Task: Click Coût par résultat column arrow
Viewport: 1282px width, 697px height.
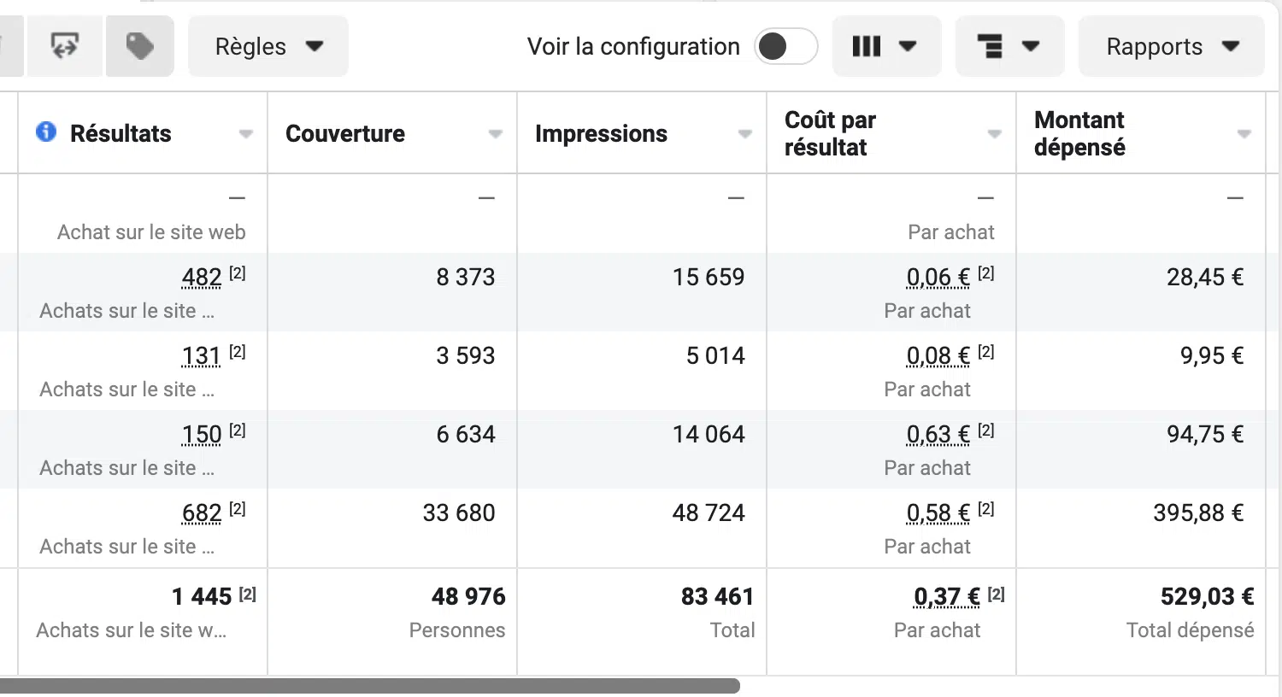Action: pyautogui.click(x=995, y=134)
